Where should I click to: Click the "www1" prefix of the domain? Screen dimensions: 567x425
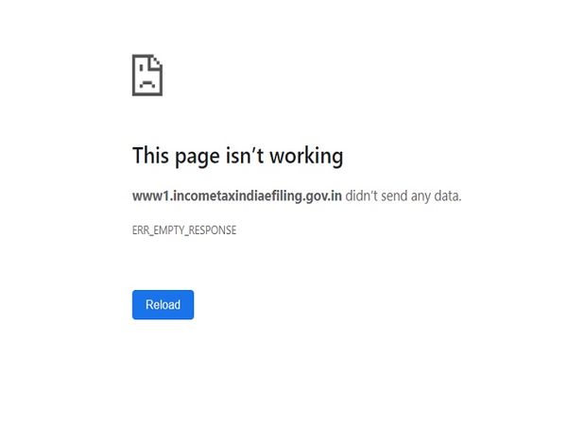tap(151, 196)
